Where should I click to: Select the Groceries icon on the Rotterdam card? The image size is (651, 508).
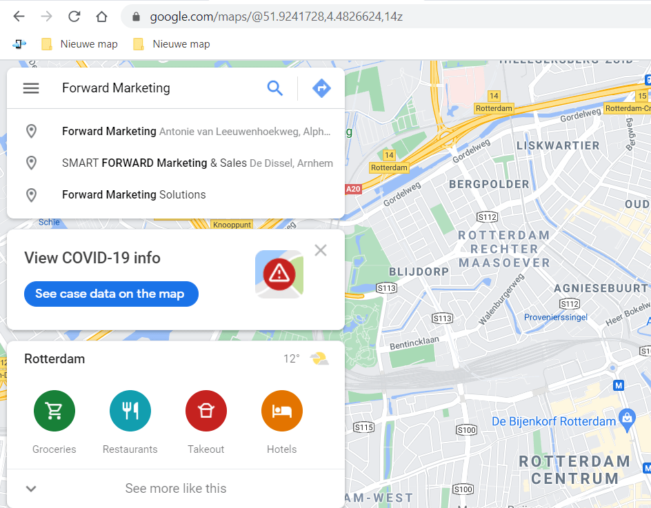(54, 410)
